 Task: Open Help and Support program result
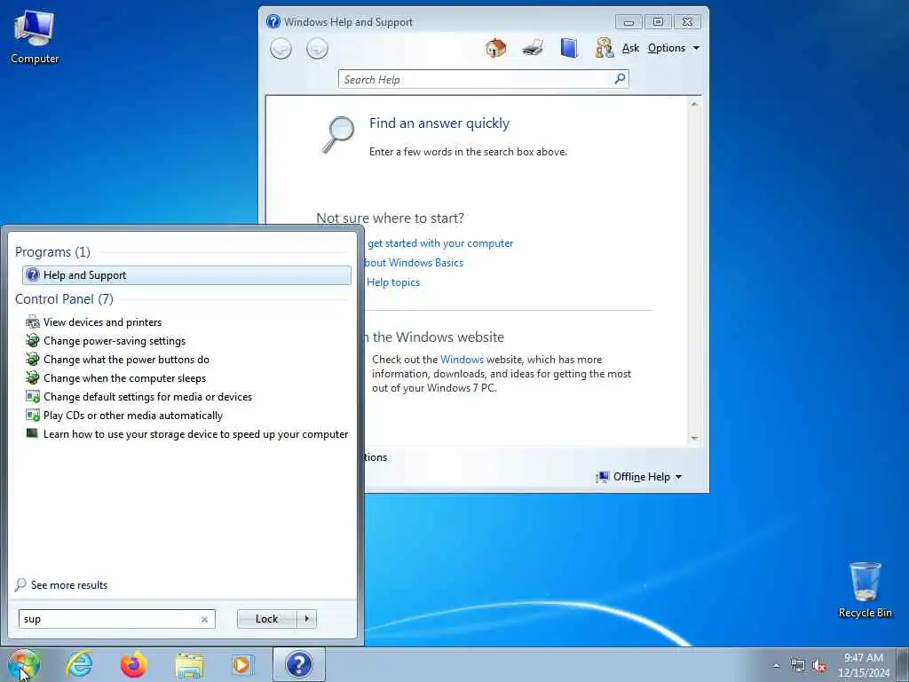coord(186,275)
